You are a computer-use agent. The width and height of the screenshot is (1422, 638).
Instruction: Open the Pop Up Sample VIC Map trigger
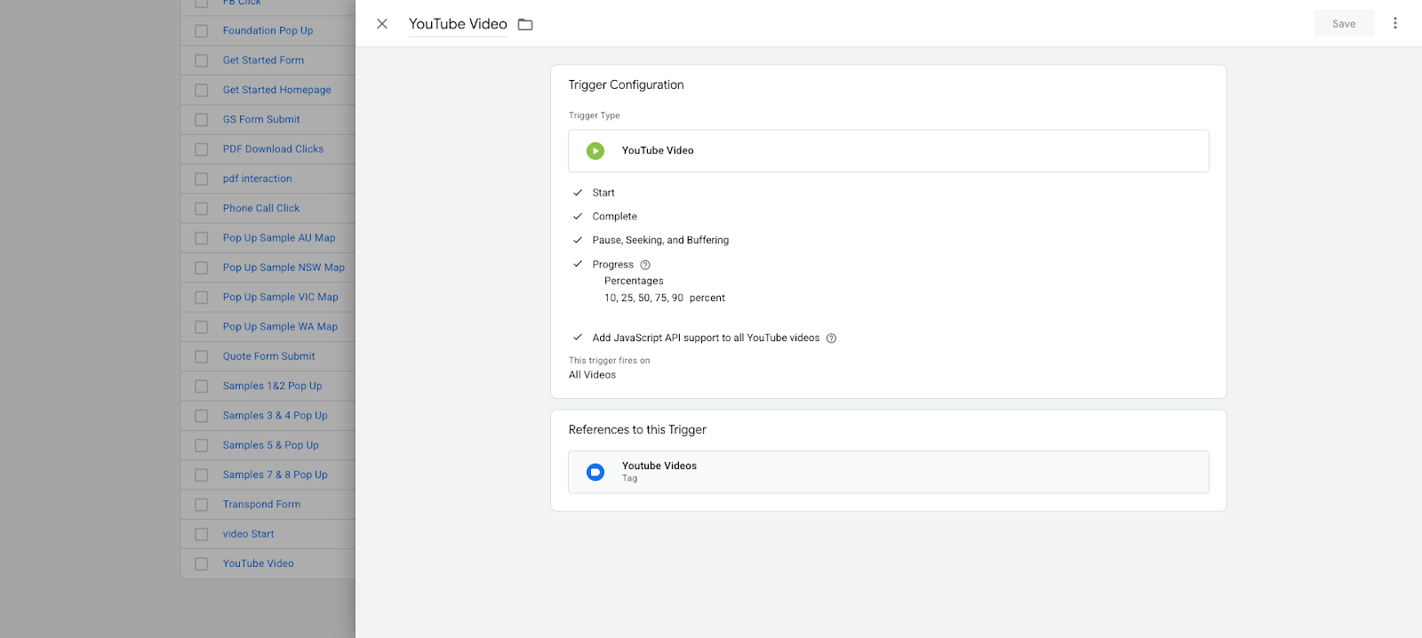point(281,297)
